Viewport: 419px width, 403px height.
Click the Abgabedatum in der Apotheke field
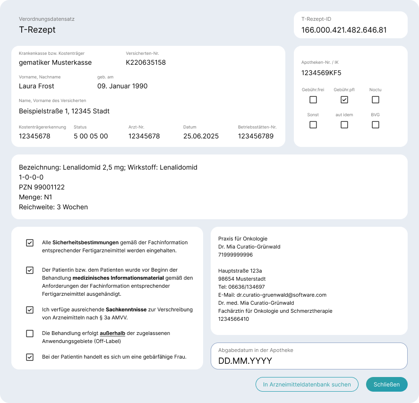coord(309,356)
